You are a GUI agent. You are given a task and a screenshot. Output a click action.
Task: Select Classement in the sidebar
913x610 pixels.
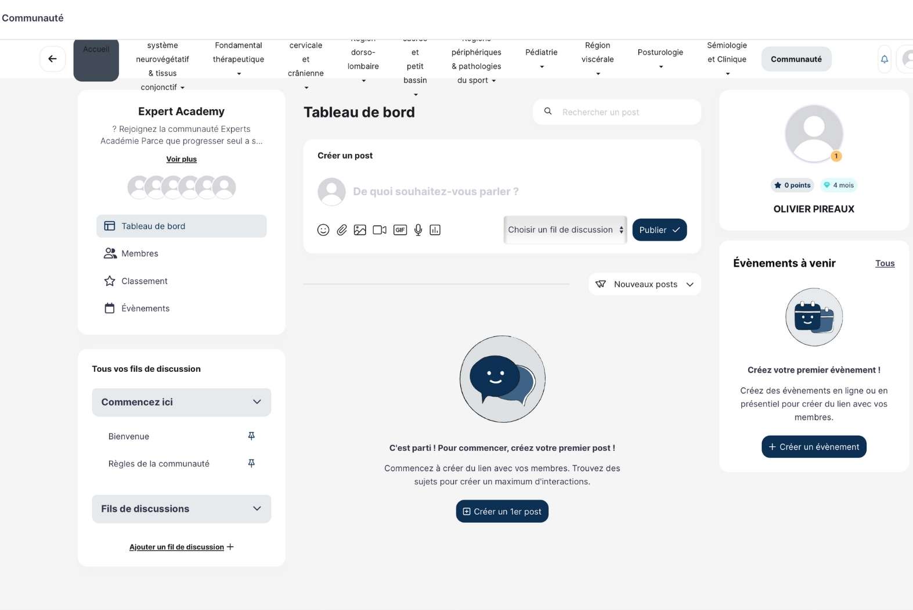pyautogui.click(x=144, y=281)
